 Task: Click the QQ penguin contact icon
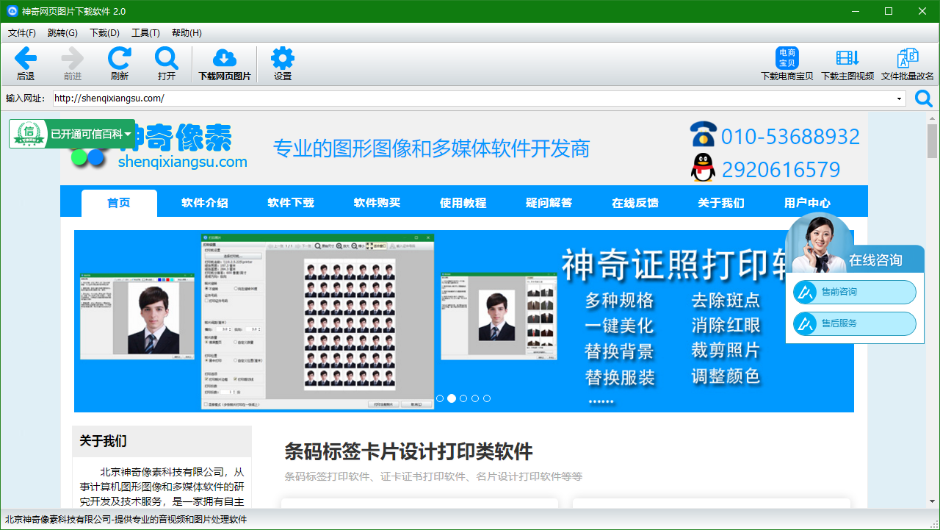click(702, 167)
